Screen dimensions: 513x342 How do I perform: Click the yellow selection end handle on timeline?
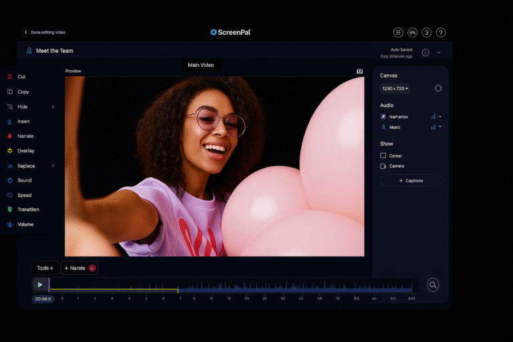(178, 290)
